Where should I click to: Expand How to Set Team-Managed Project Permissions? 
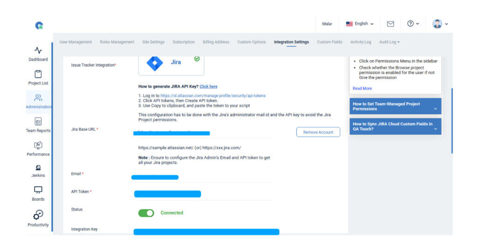click(395, 106)
